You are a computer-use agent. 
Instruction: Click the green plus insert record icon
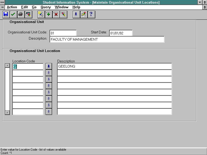coord(48,14)
